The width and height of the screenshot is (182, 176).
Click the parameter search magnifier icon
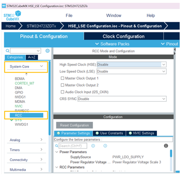[56, 146]
